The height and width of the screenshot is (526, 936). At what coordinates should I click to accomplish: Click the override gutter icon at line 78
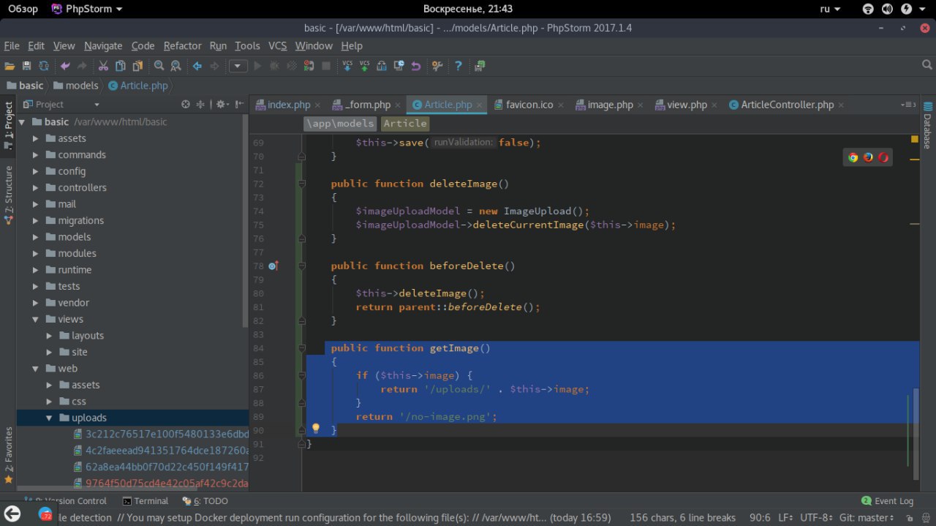(273, 266)
